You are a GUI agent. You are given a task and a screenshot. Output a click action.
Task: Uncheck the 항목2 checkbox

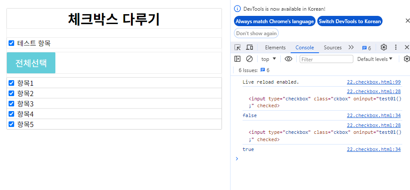coord(11,93)
